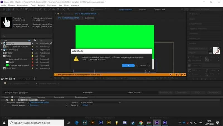The image size is (223, 126).
Task: Open the Слой menu
Action: 33,5
